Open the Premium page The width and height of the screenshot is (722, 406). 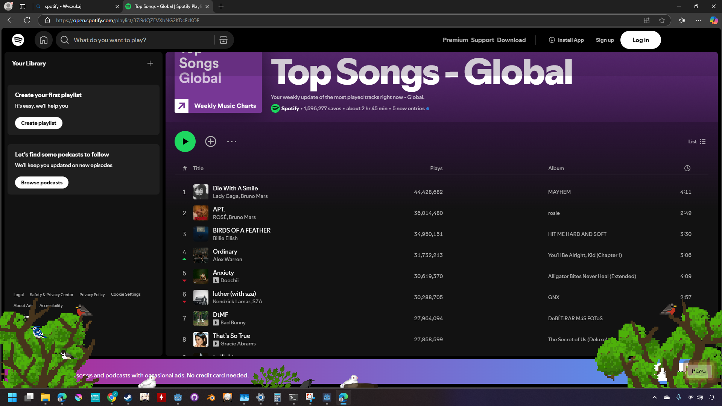455,40
